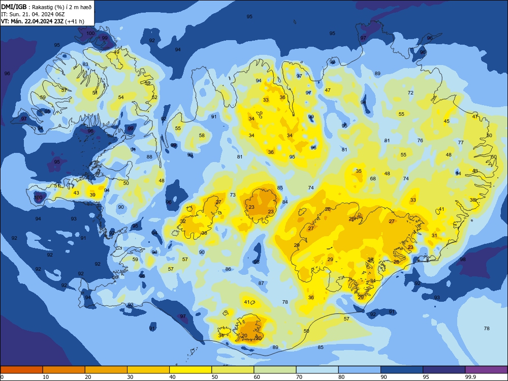Click the 'DMI/IGB' source label in the header
This screenshot has width=508, height=381.
point(14,7)
